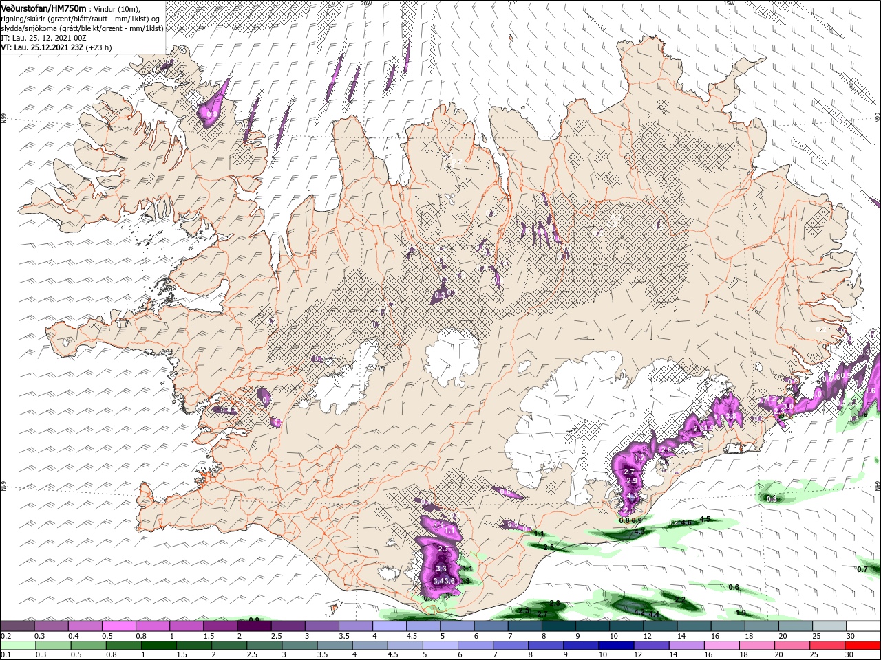Pick the lavender swatch between 4 and 4.5, upper scale

click(x=389, y=626)
